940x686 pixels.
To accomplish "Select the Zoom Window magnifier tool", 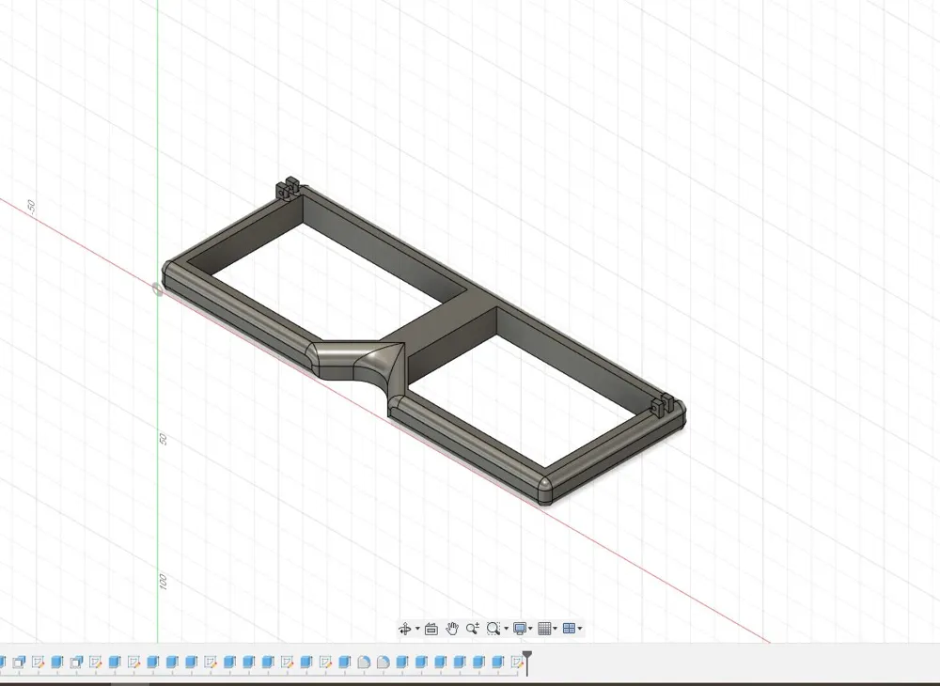I will pos(493,629).
